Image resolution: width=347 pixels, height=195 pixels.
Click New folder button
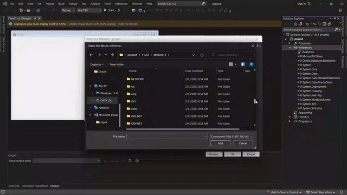click(x=117, y=64)
